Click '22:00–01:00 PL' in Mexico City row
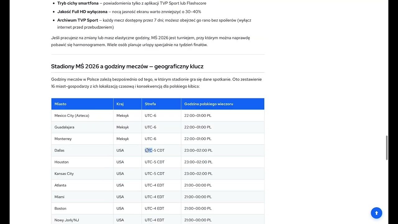398x224 pixels. click(198, 115)
